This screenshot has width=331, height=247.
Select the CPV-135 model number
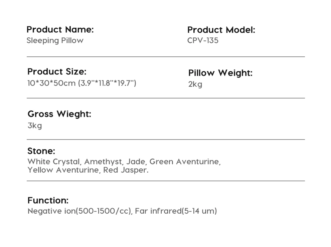coord(203,41)
